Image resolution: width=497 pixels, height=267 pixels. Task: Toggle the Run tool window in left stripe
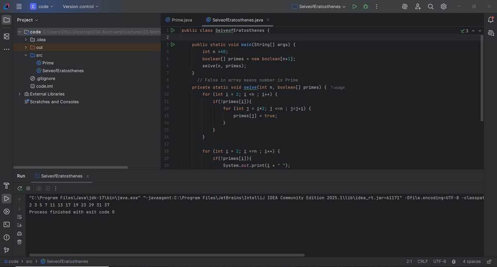click(x=7, y=199)
